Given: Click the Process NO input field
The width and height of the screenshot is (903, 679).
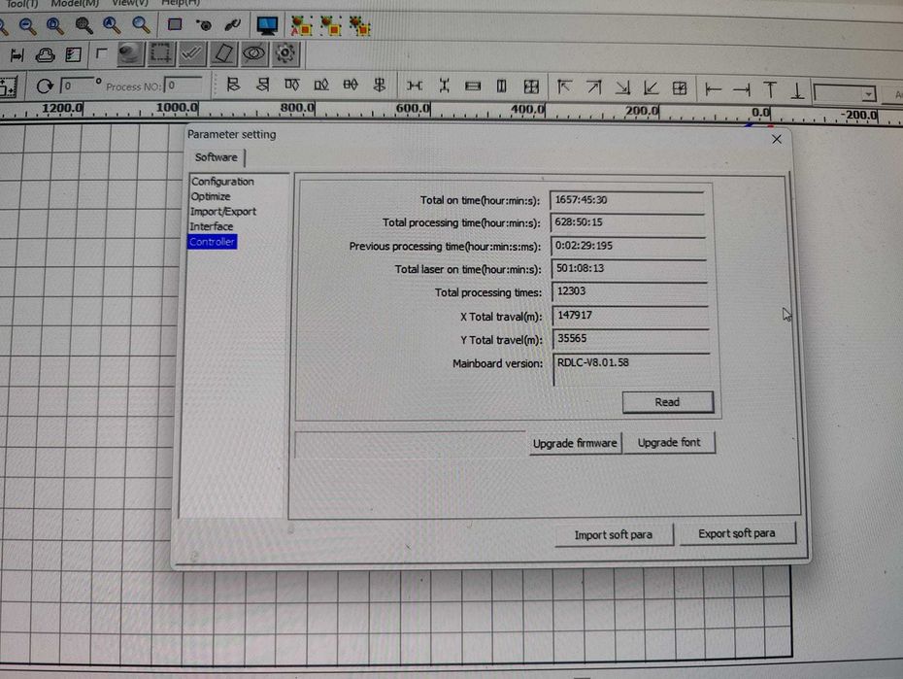Looking at the screenshot, I should (184, 85).
